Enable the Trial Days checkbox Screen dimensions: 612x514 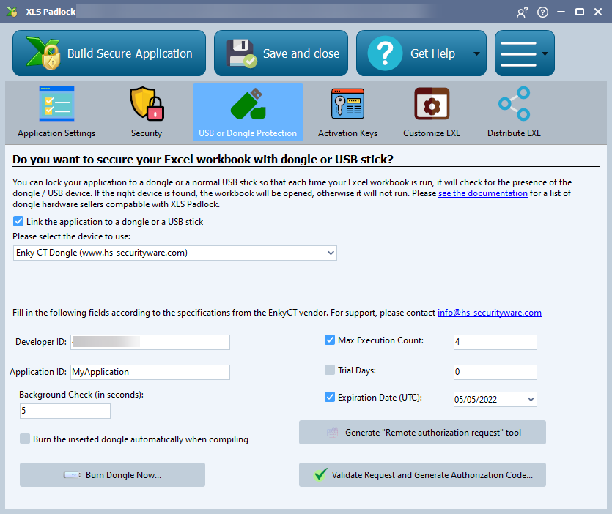[330, 370]
